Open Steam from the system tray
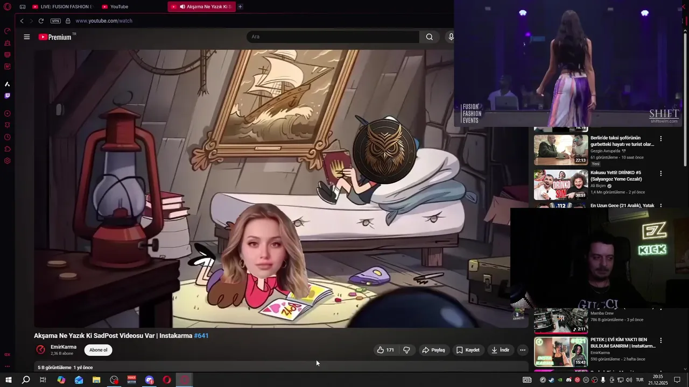The width and height of the screenshot is (689, 387). point(551,380)
